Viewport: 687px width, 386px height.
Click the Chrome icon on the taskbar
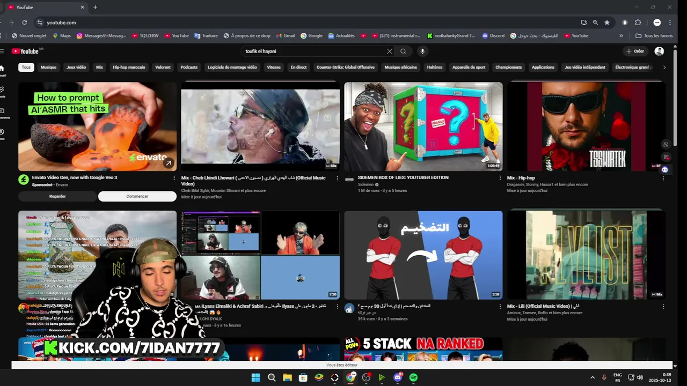pyautogui.click(x=350, y=377)
